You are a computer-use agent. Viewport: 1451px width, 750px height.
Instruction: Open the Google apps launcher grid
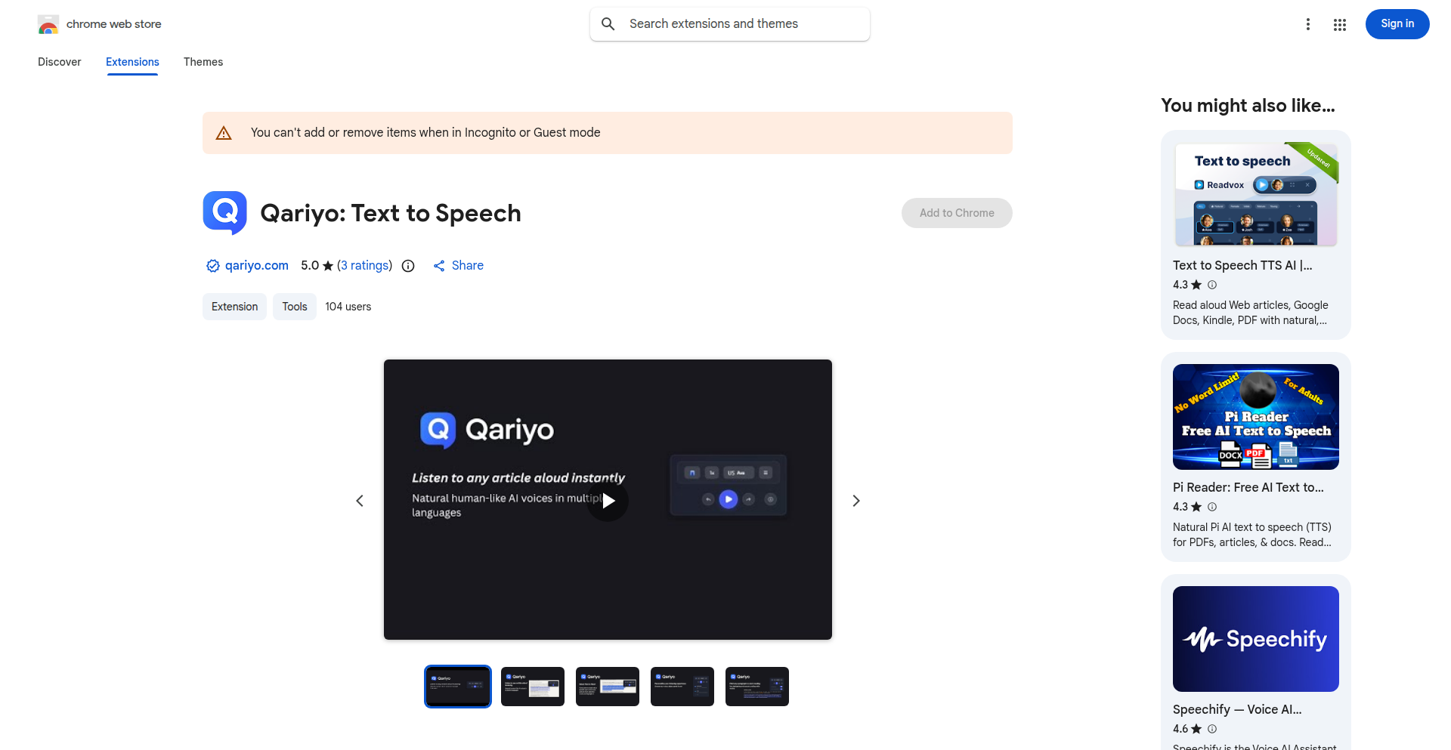pos(1340,24)
